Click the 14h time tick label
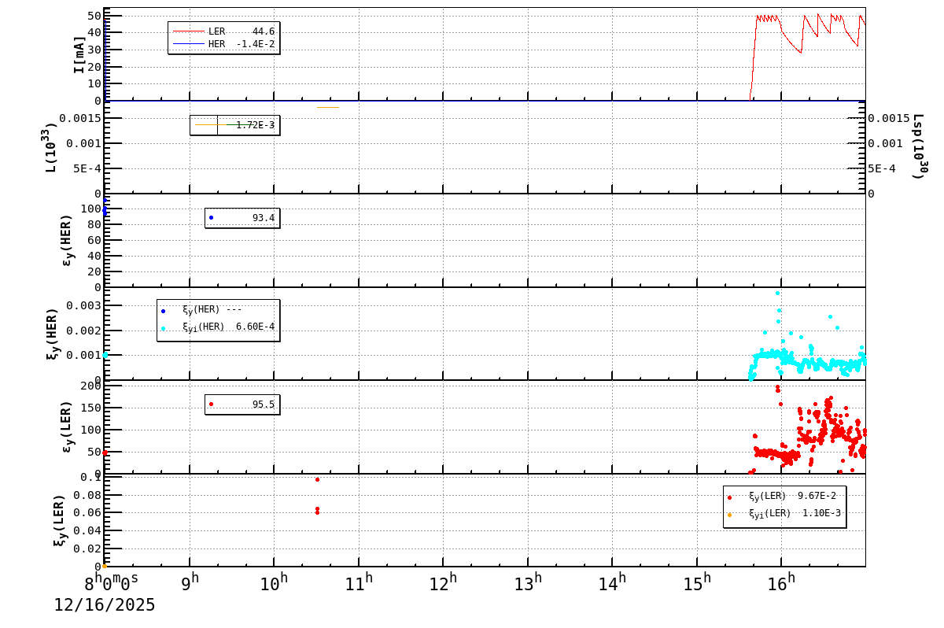 [613, 584]
